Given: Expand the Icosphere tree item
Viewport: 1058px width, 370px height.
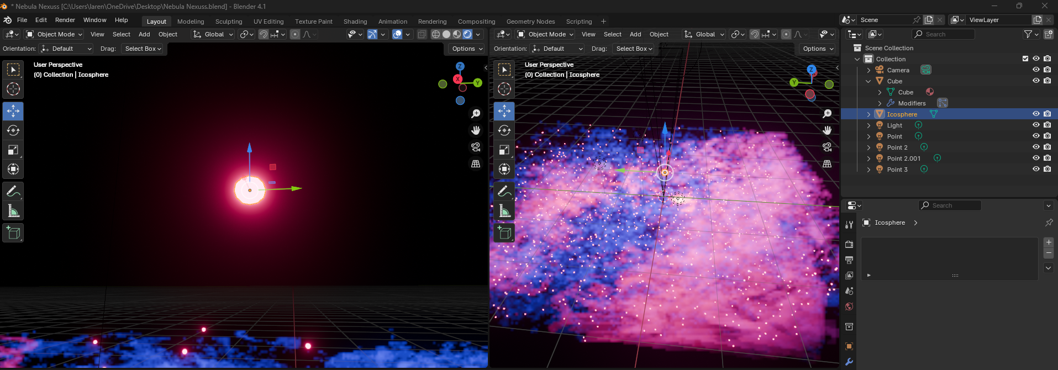Looking at the screenshot, I should (x=868, y=114).
